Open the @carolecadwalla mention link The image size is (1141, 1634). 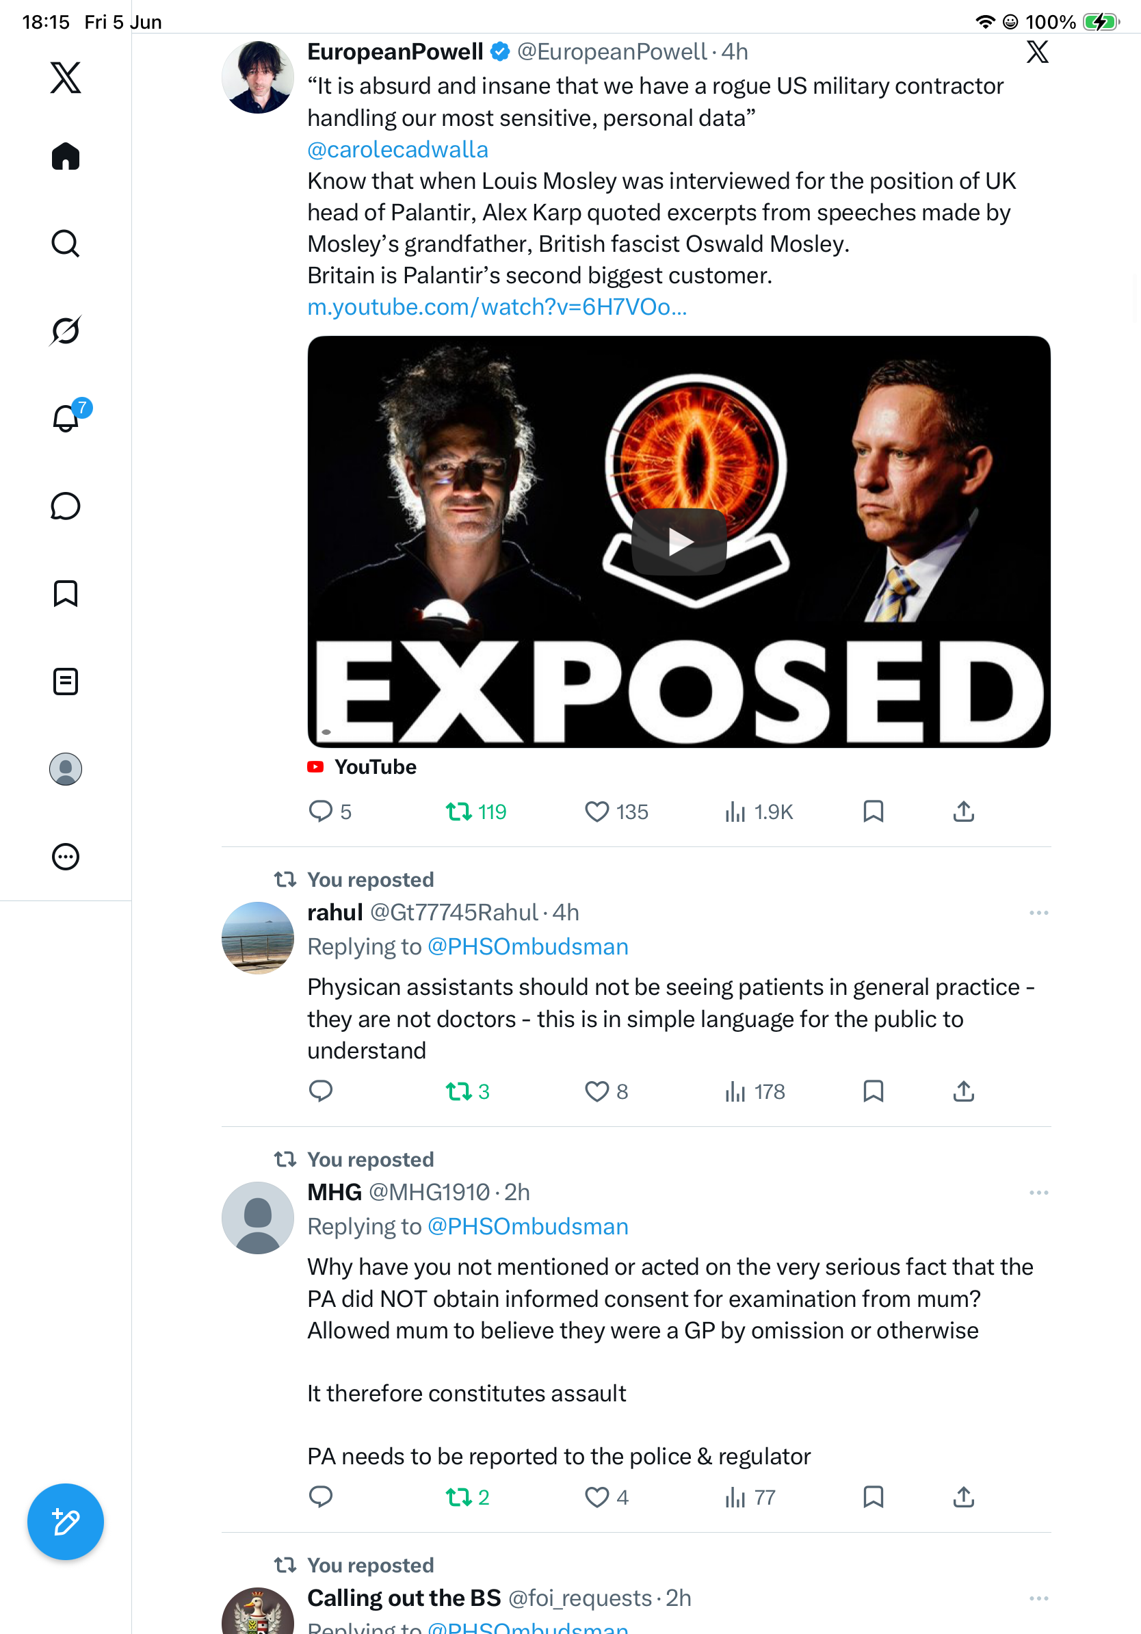pyautogui.click(x=397, y=149)
